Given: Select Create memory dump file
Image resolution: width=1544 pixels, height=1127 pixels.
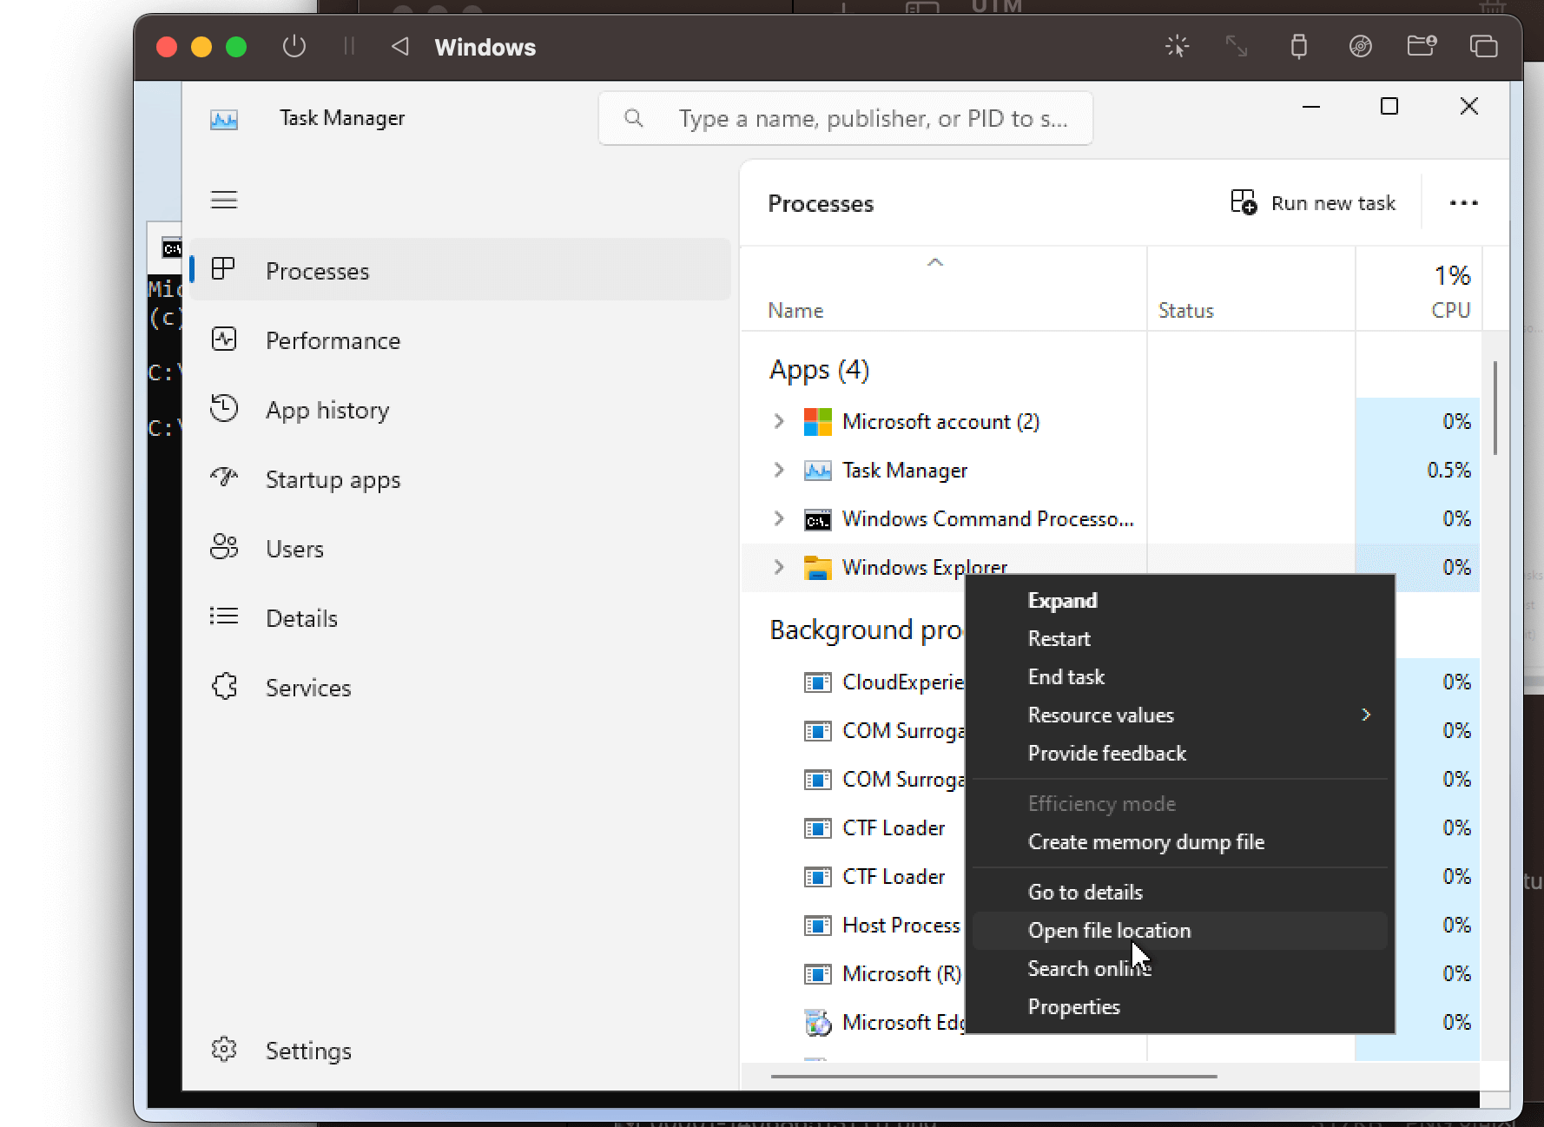Looking at the screenshot, I should 1179,842.
